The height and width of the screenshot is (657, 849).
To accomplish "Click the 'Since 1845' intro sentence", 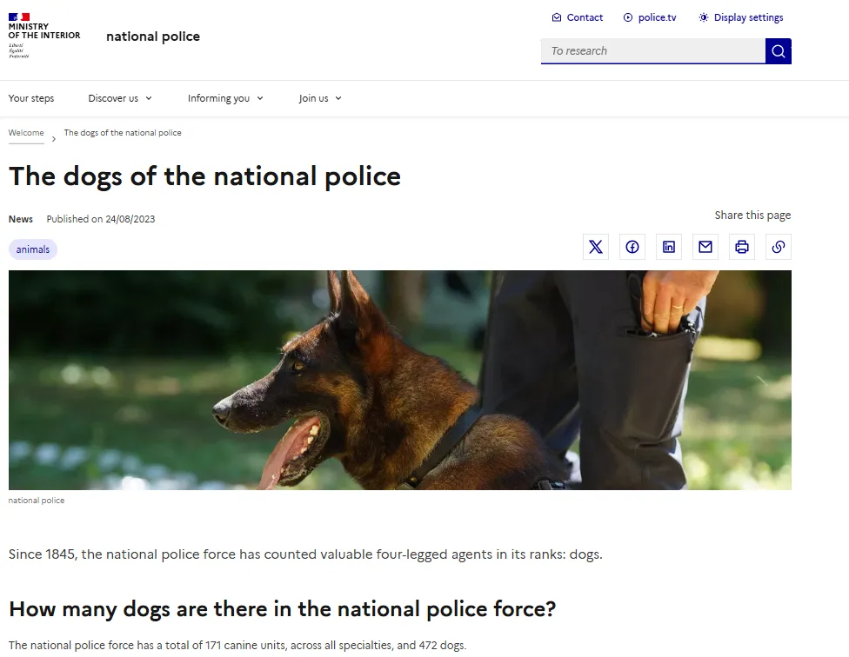I will (305, 554).
